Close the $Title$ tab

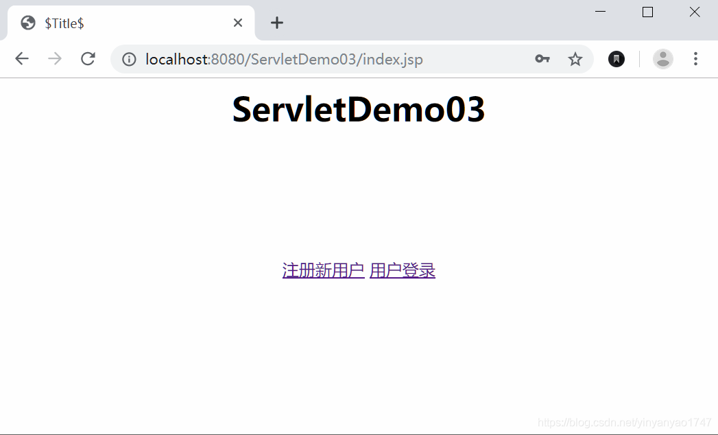pos(237,23)
